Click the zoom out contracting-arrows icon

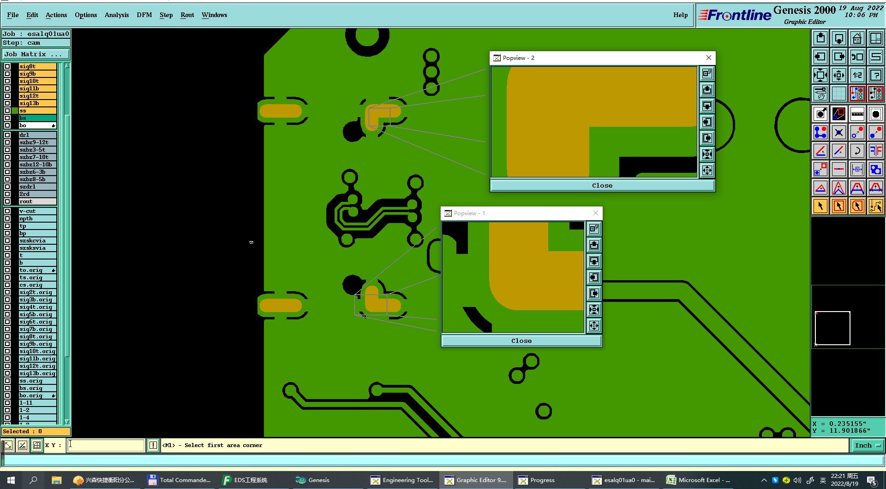pyautogui.click(x=839, y=75)
